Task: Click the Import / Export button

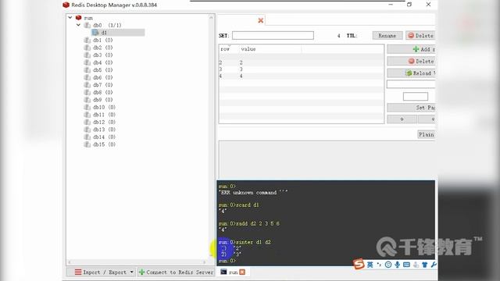Action: click(101, 272)
